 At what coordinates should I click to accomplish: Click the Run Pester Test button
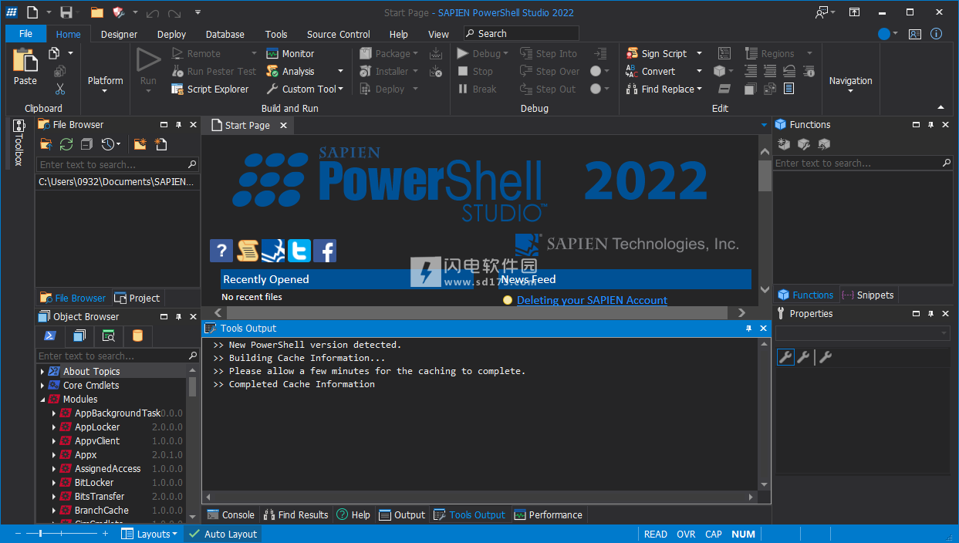coord(213,71)
